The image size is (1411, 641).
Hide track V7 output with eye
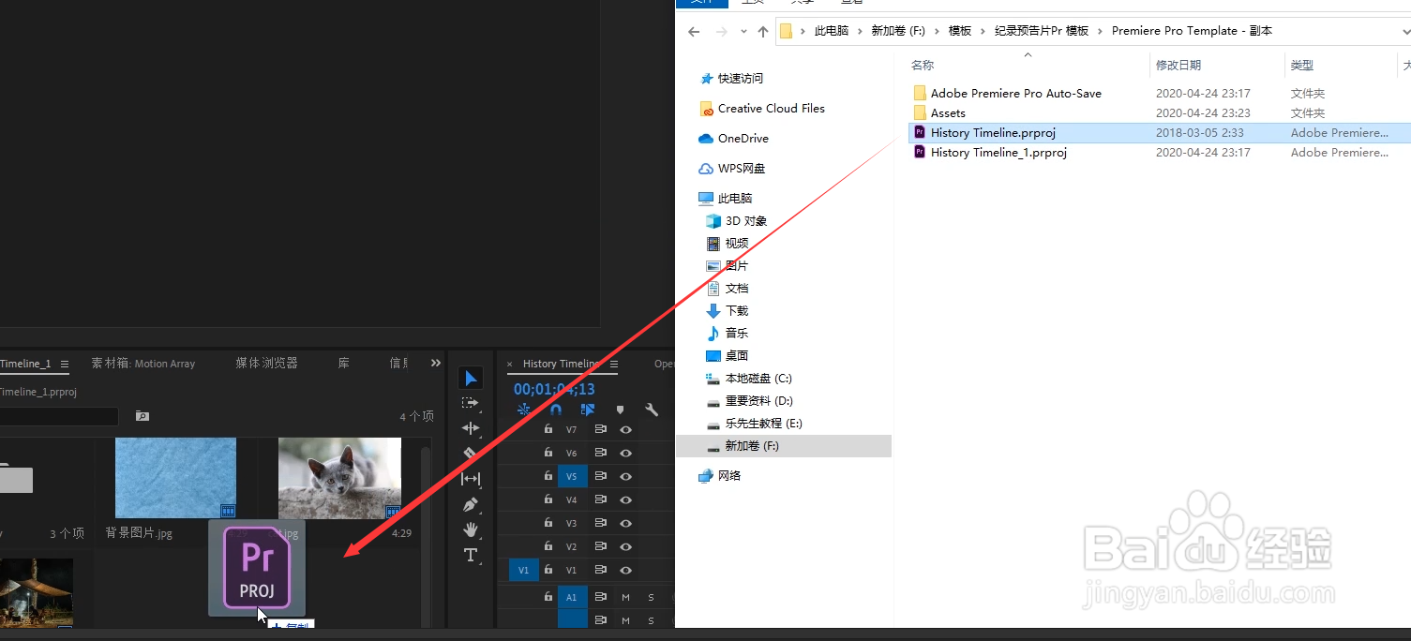[x=625, y=429]
